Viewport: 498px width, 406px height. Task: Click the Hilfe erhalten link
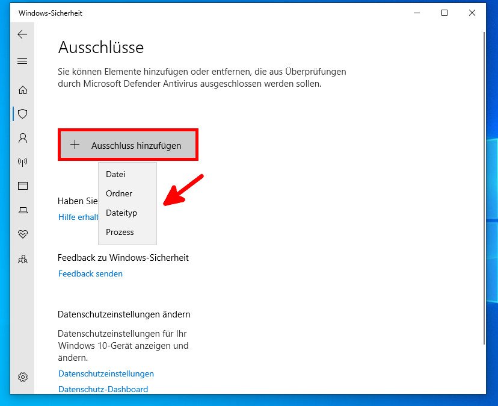pos(79,217)
